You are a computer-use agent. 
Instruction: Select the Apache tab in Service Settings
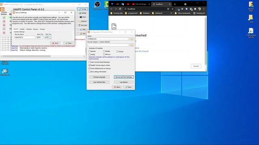(16, 29)
